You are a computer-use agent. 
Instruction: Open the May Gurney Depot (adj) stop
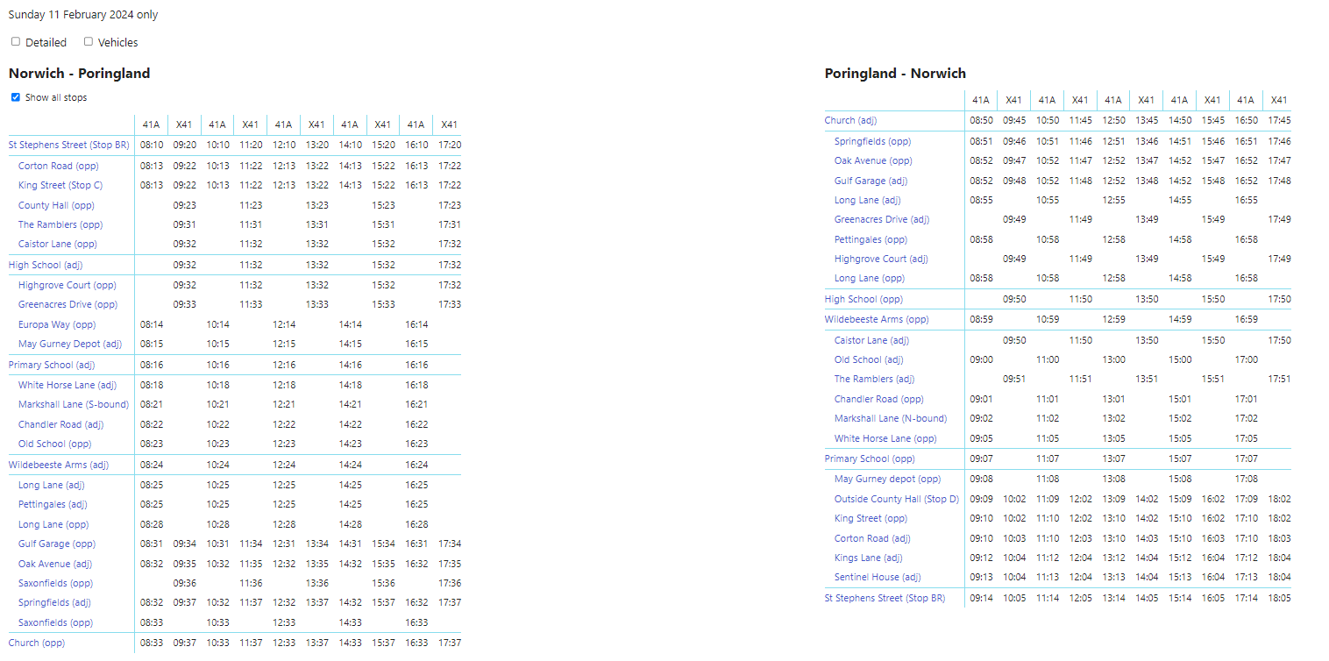pos(69,345)
